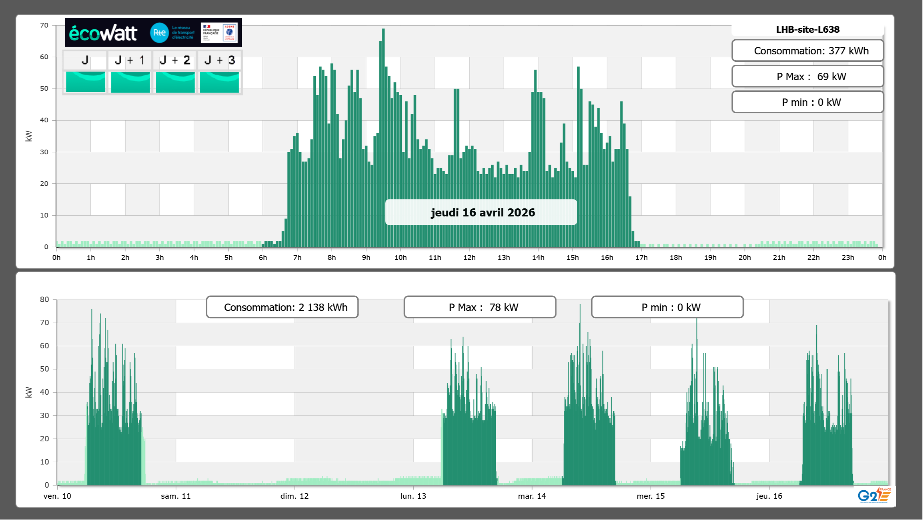Click the écowatt logo
The image size is (923, 520).
103,33
